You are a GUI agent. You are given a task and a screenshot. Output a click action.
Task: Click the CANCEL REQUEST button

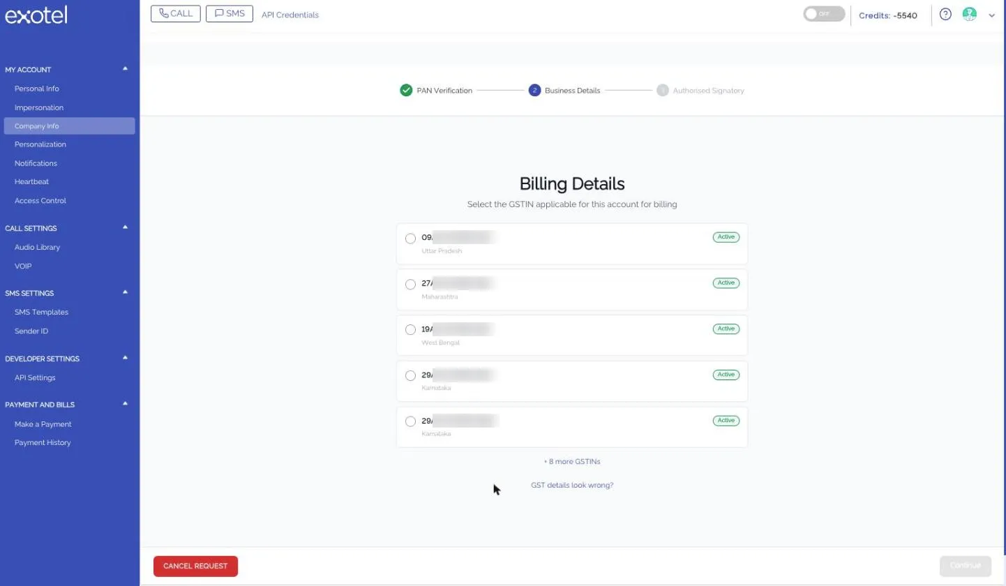(195, 566)
